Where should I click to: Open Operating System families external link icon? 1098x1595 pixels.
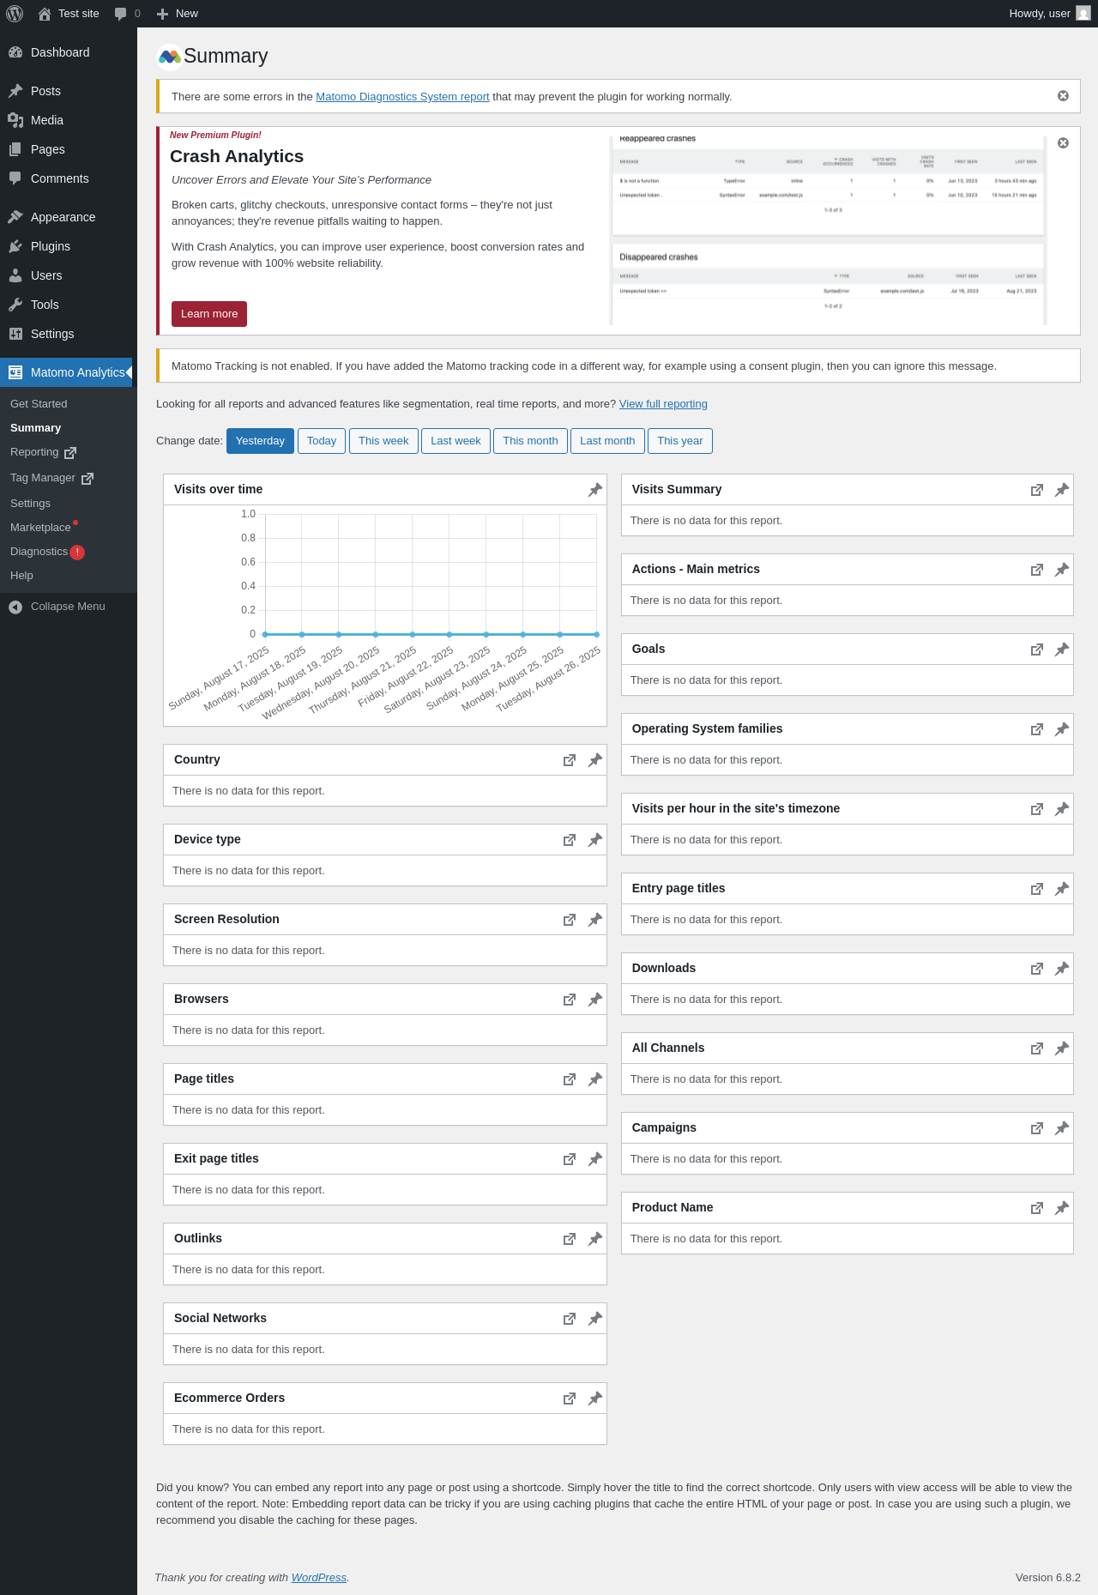pyautogui.click(x=1037, y=729)
